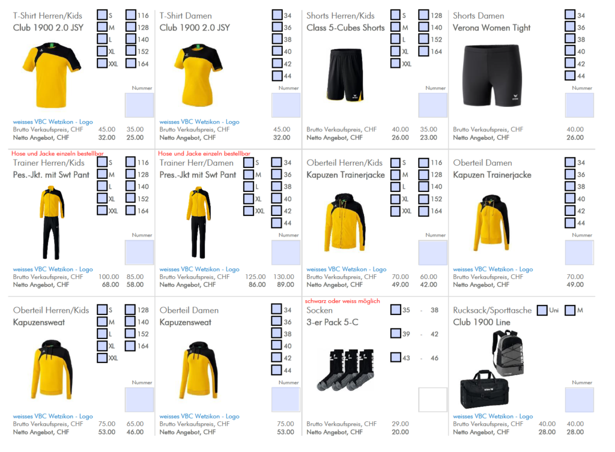Screen dimensions: 615x452
Task: Click the 3-er Pack socks image
Action: [x=345, y=370]
